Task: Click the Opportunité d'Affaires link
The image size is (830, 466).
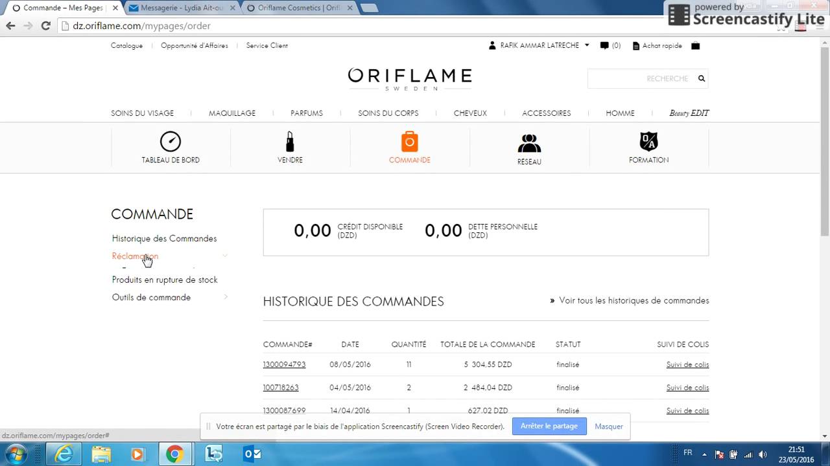Action: [195, 45]
